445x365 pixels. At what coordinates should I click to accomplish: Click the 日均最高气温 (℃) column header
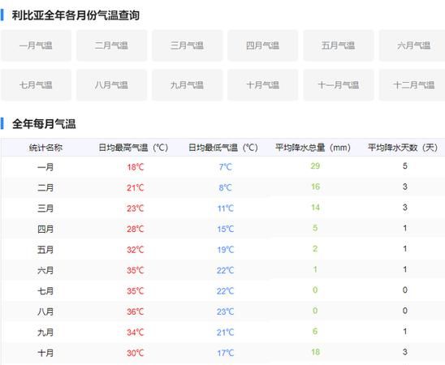pyautogui.click(x=134, y=148)
